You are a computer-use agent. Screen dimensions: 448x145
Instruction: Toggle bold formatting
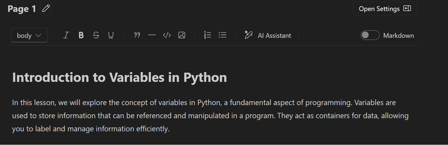(x=81, y=35)
